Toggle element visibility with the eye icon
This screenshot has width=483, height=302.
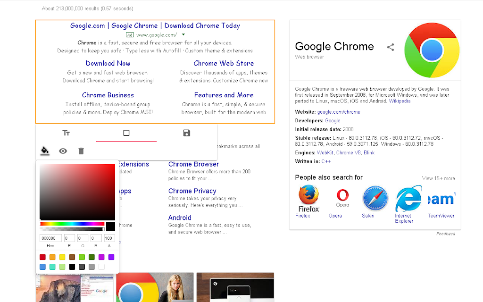click(x=63, y=151)
